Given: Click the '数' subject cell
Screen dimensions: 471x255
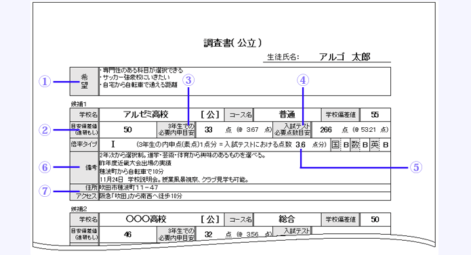Looking at the screenshot, I should (x=355, y=145).
